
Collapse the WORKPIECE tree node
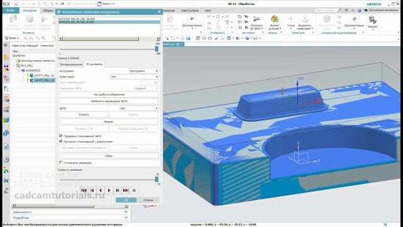(19, 71)
